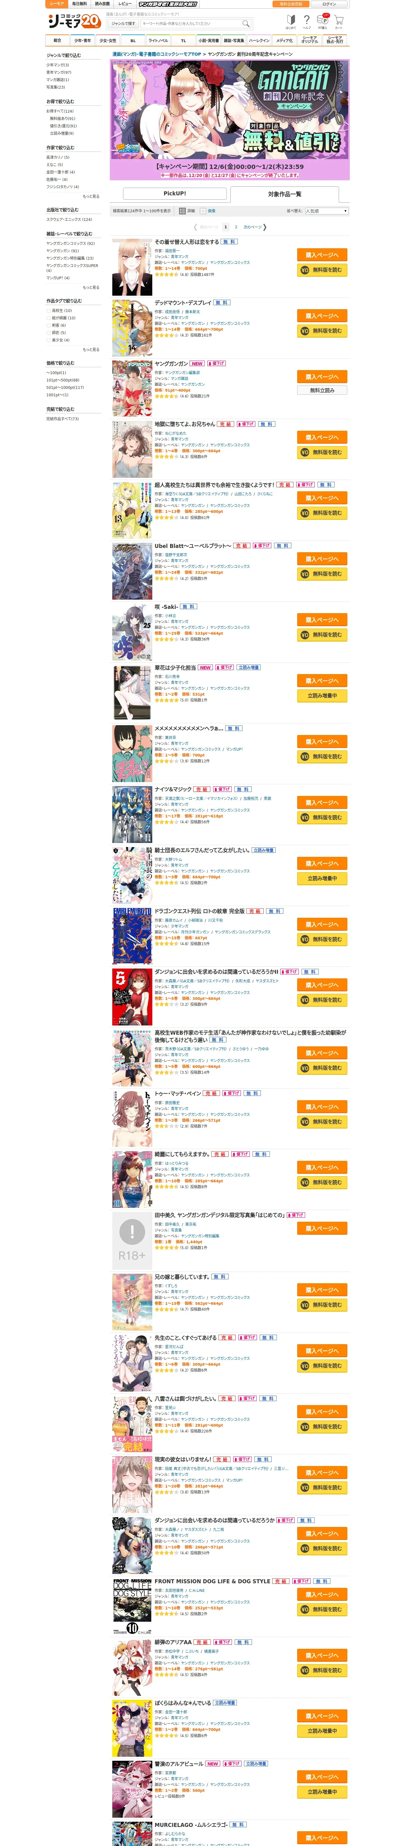This screenshot has height=1846, width=395.
Task: Open the ジャンルで探す genre dropdown
Action: tap(123, 24)
